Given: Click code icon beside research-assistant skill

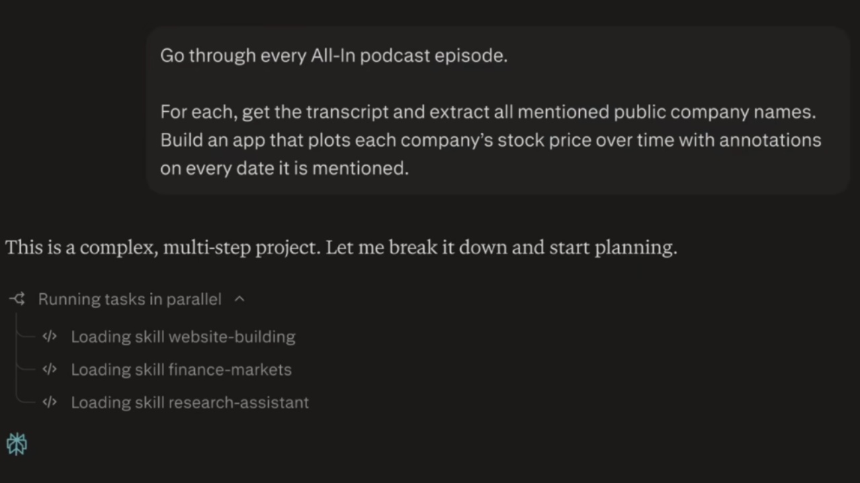Looking at the screenshot, I should [x=50, y=402].
